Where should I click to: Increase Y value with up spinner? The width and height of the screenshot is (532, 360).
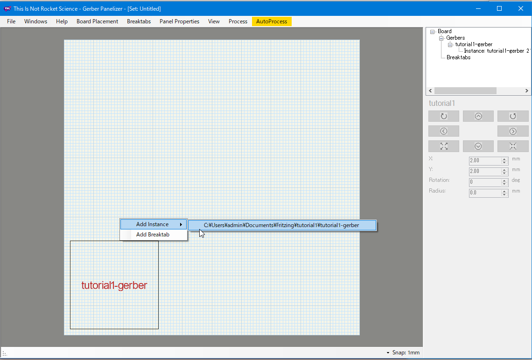click(x=504, y=169)
